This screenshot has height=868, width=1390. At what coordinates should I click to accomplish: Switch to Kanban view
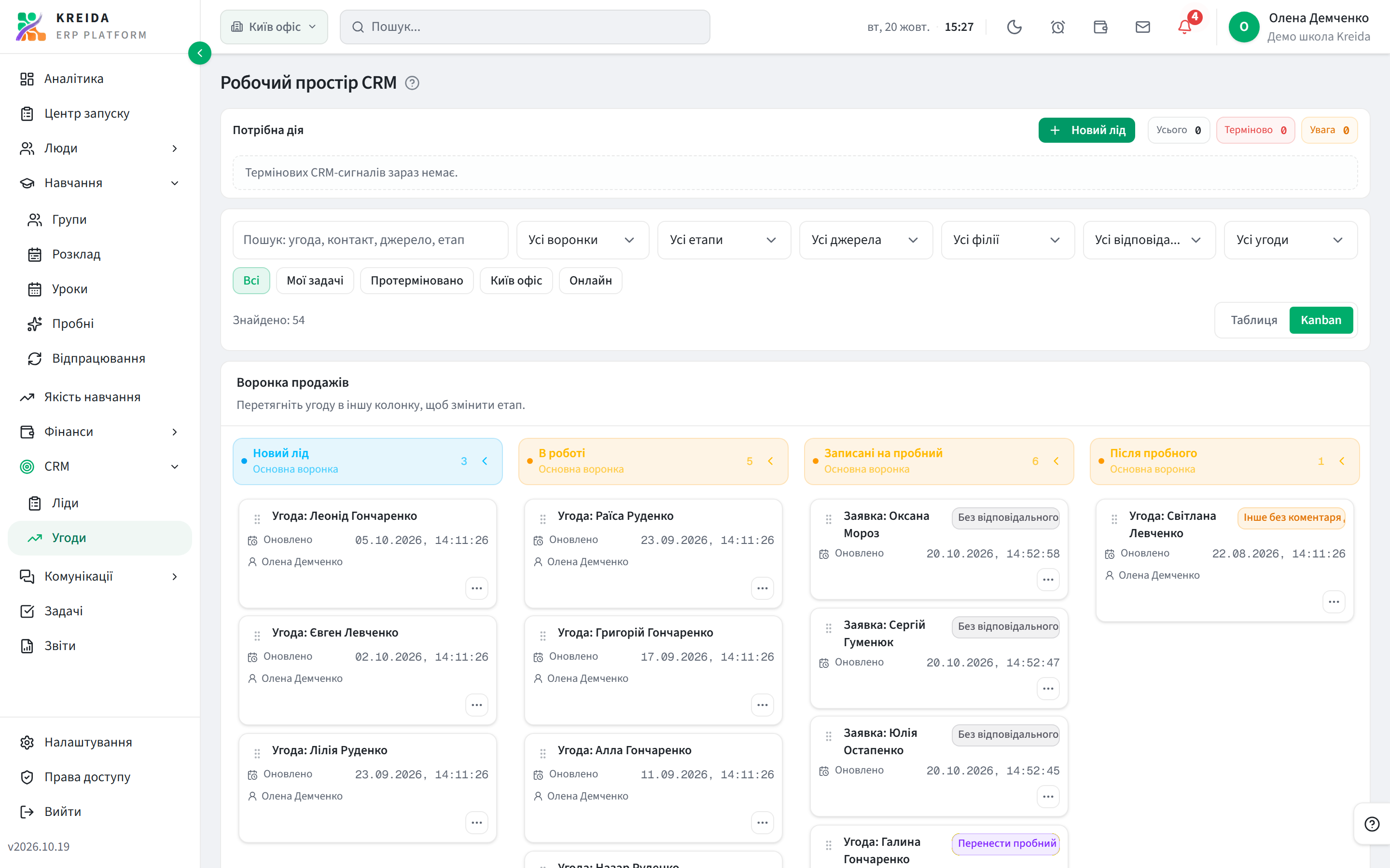click(1320, 320)
